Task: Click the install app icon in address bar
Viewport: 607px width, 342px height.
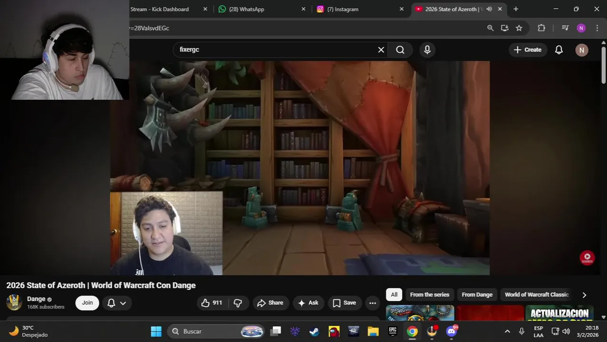Action: (504, 28)
